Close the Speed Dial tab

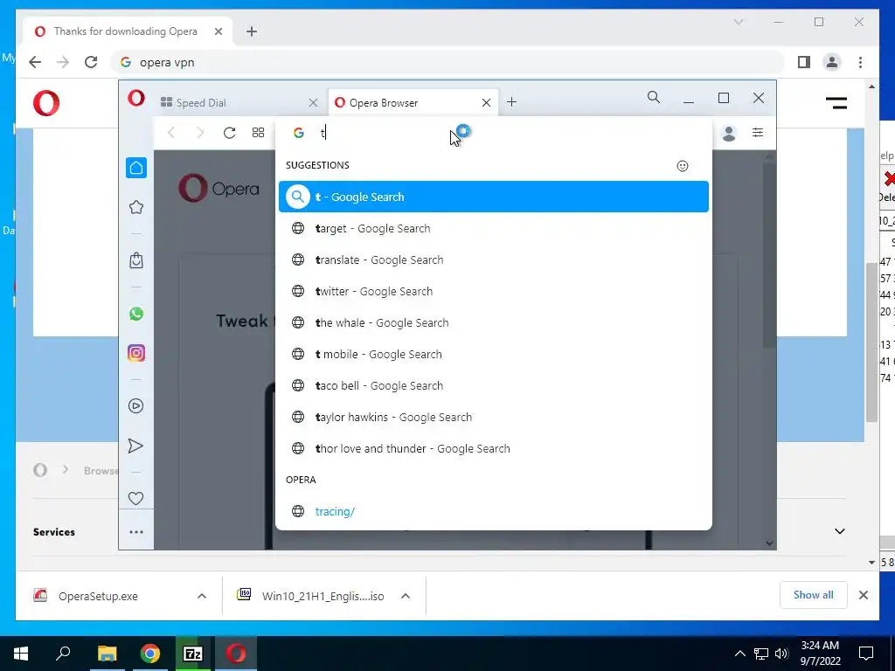313,103
